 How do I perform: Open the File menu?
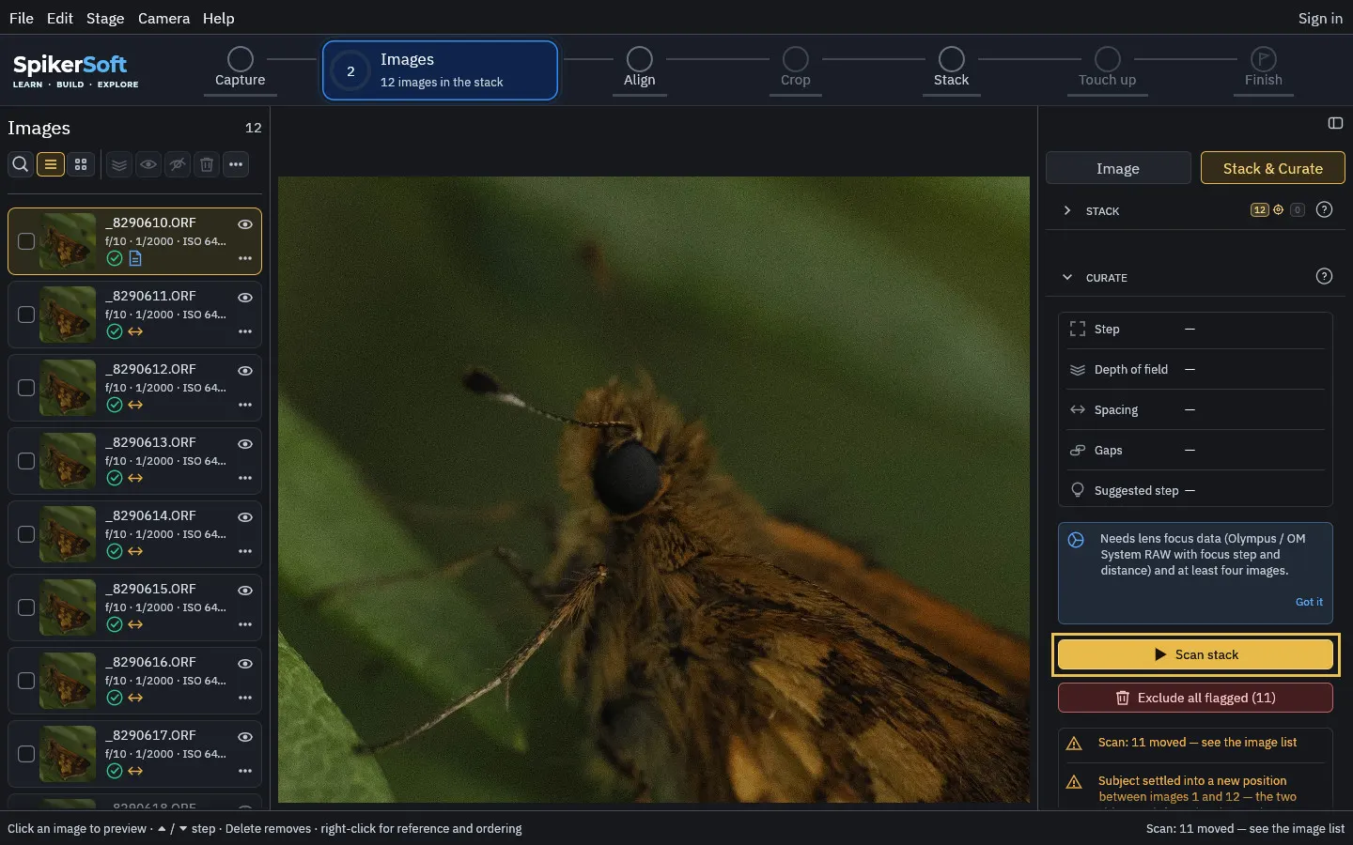22,18
